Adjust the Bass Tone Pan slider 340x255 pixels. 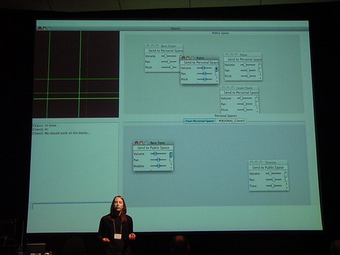158,160
